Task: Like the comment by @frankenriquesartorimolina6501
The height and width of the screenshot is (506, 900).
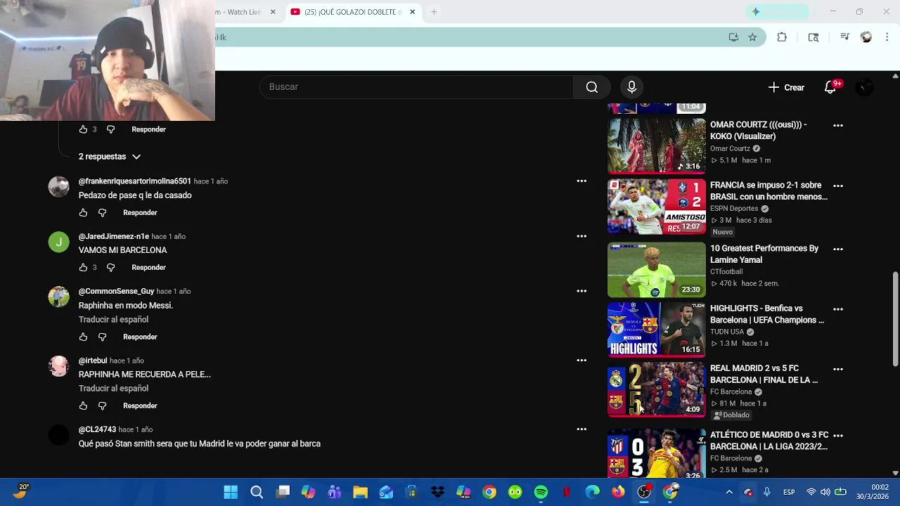Action: [x=83, y=213]
